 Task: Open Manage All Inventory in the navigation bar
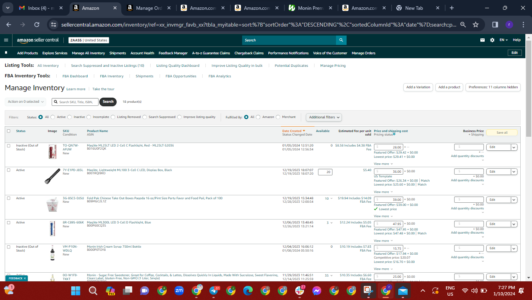click(x=88, y=53)
